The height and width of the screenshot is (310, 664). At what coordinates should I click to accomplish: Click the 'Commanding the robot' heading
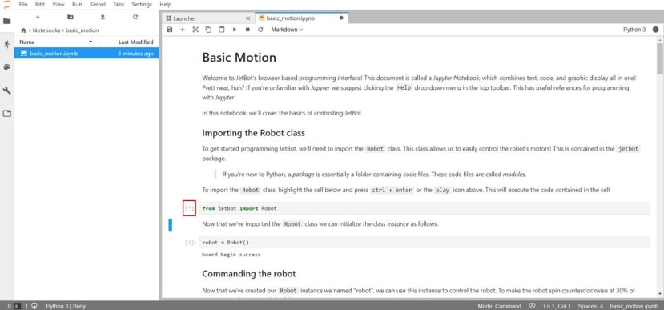[x=248, y=274]
